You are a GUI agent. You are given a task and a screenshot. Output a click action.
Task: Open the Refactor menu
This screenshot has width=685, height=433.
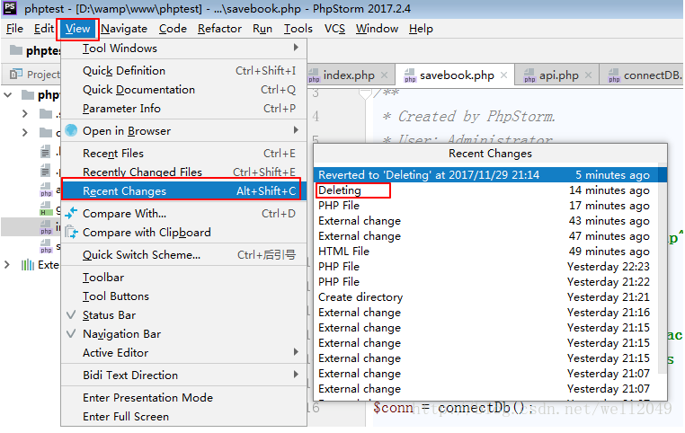click(219, 29)
